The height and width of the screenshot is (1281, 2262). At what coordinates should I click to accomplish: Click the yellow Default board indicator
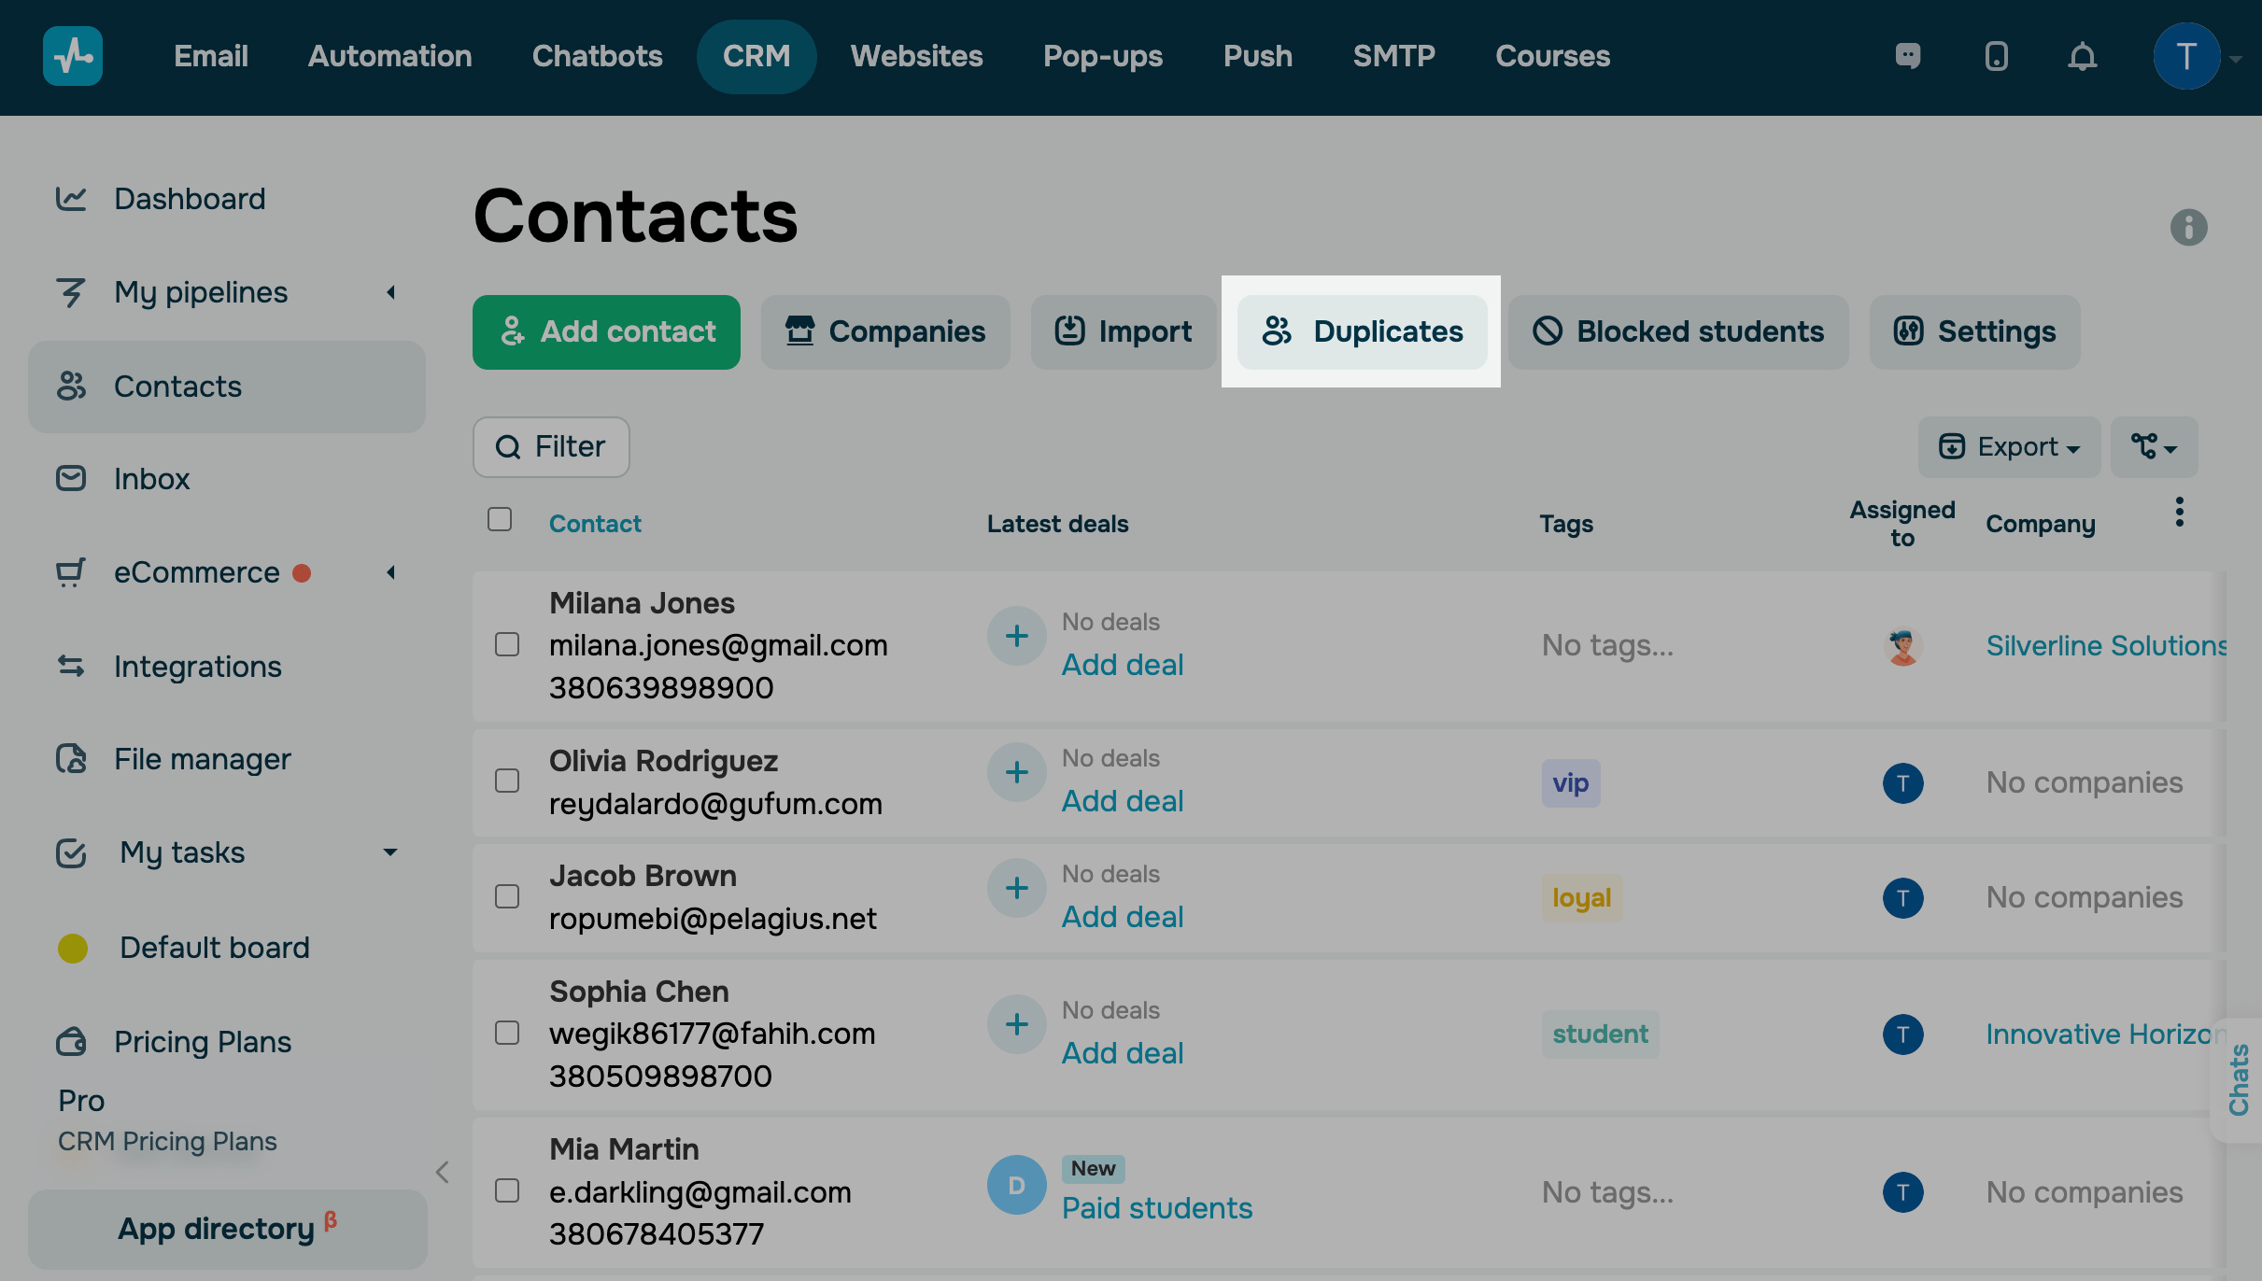pos(73,948)
